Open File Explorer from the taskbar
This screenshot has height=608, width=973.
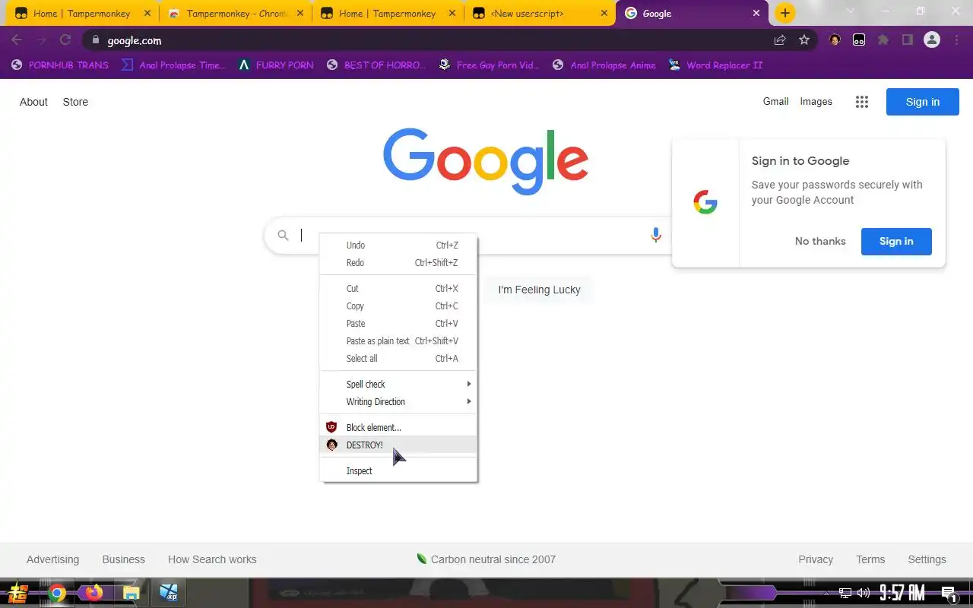(131, 593)
